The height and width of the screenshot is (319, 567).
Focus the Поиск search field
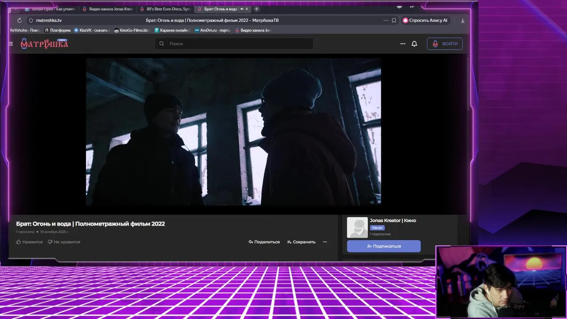(234, 44)
